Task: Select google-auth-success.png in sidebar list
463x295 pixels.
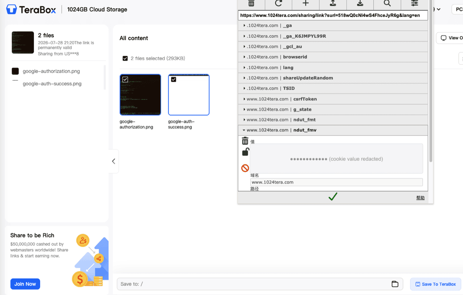Action: 52,84
